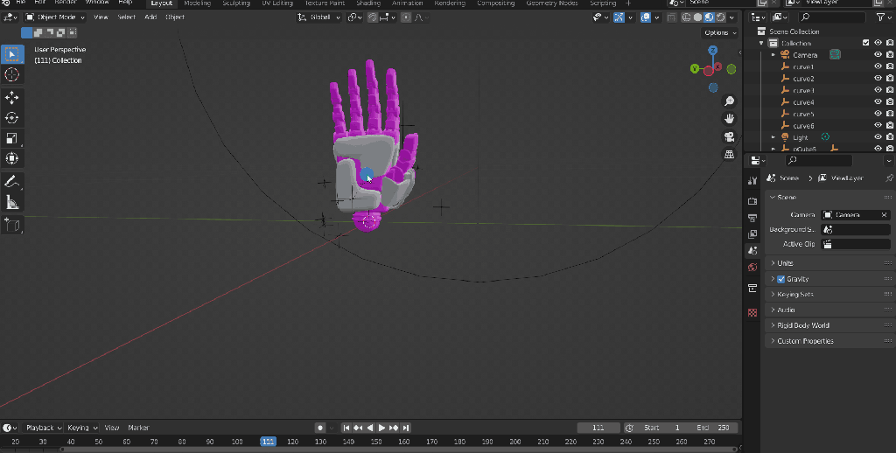The height and width of the screenshot is (453, 896).
Task: Toggle the Gravity checkbox
Action: pyautogui.click(x=781, y=279)
